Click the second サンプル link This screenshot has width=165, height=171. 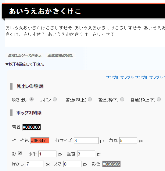click(x=127, y=77)
